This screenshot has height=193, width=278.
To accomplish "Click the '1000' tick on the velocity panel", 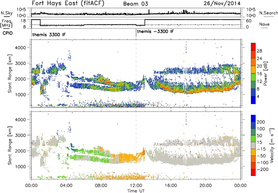I will click(x=20, y=167).
